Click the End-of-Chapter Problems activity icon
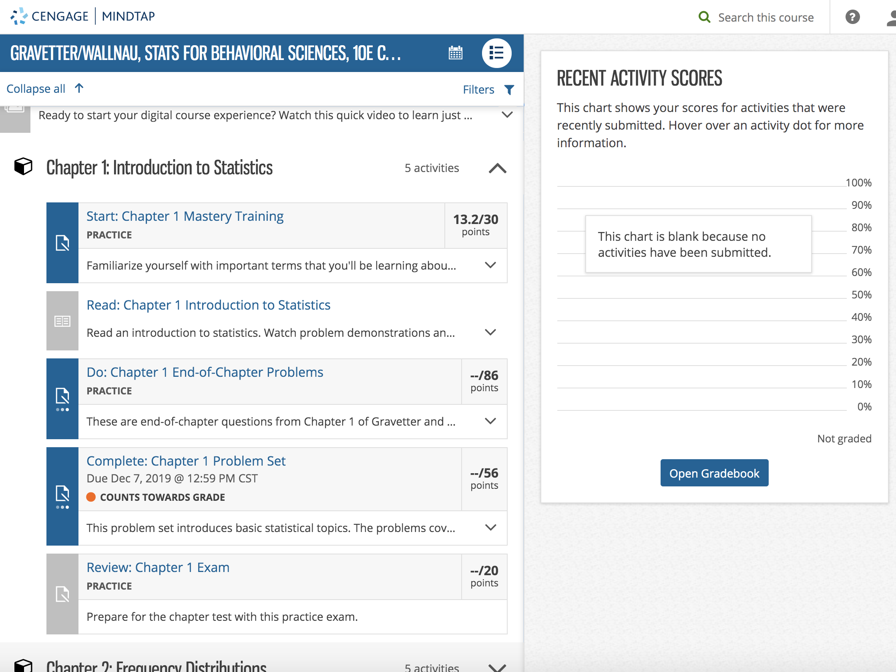The width and height of the screenshot is (896, 672). click(62, 399)
